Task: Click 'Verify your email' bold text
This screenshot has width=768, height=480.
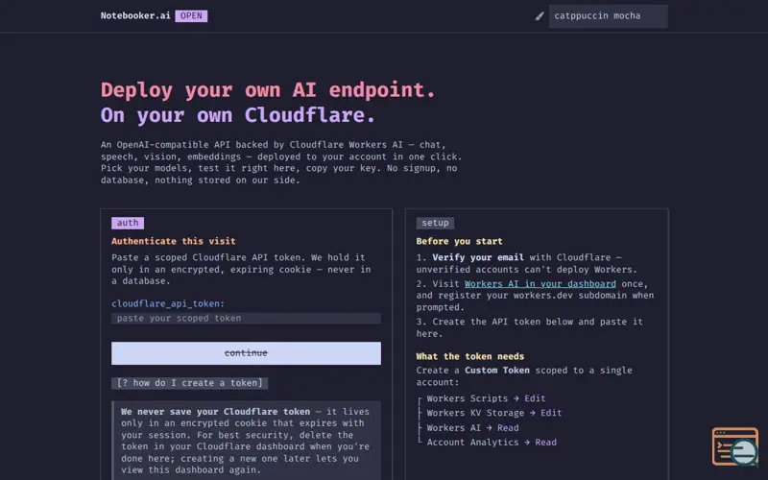Action: point(477,257)
